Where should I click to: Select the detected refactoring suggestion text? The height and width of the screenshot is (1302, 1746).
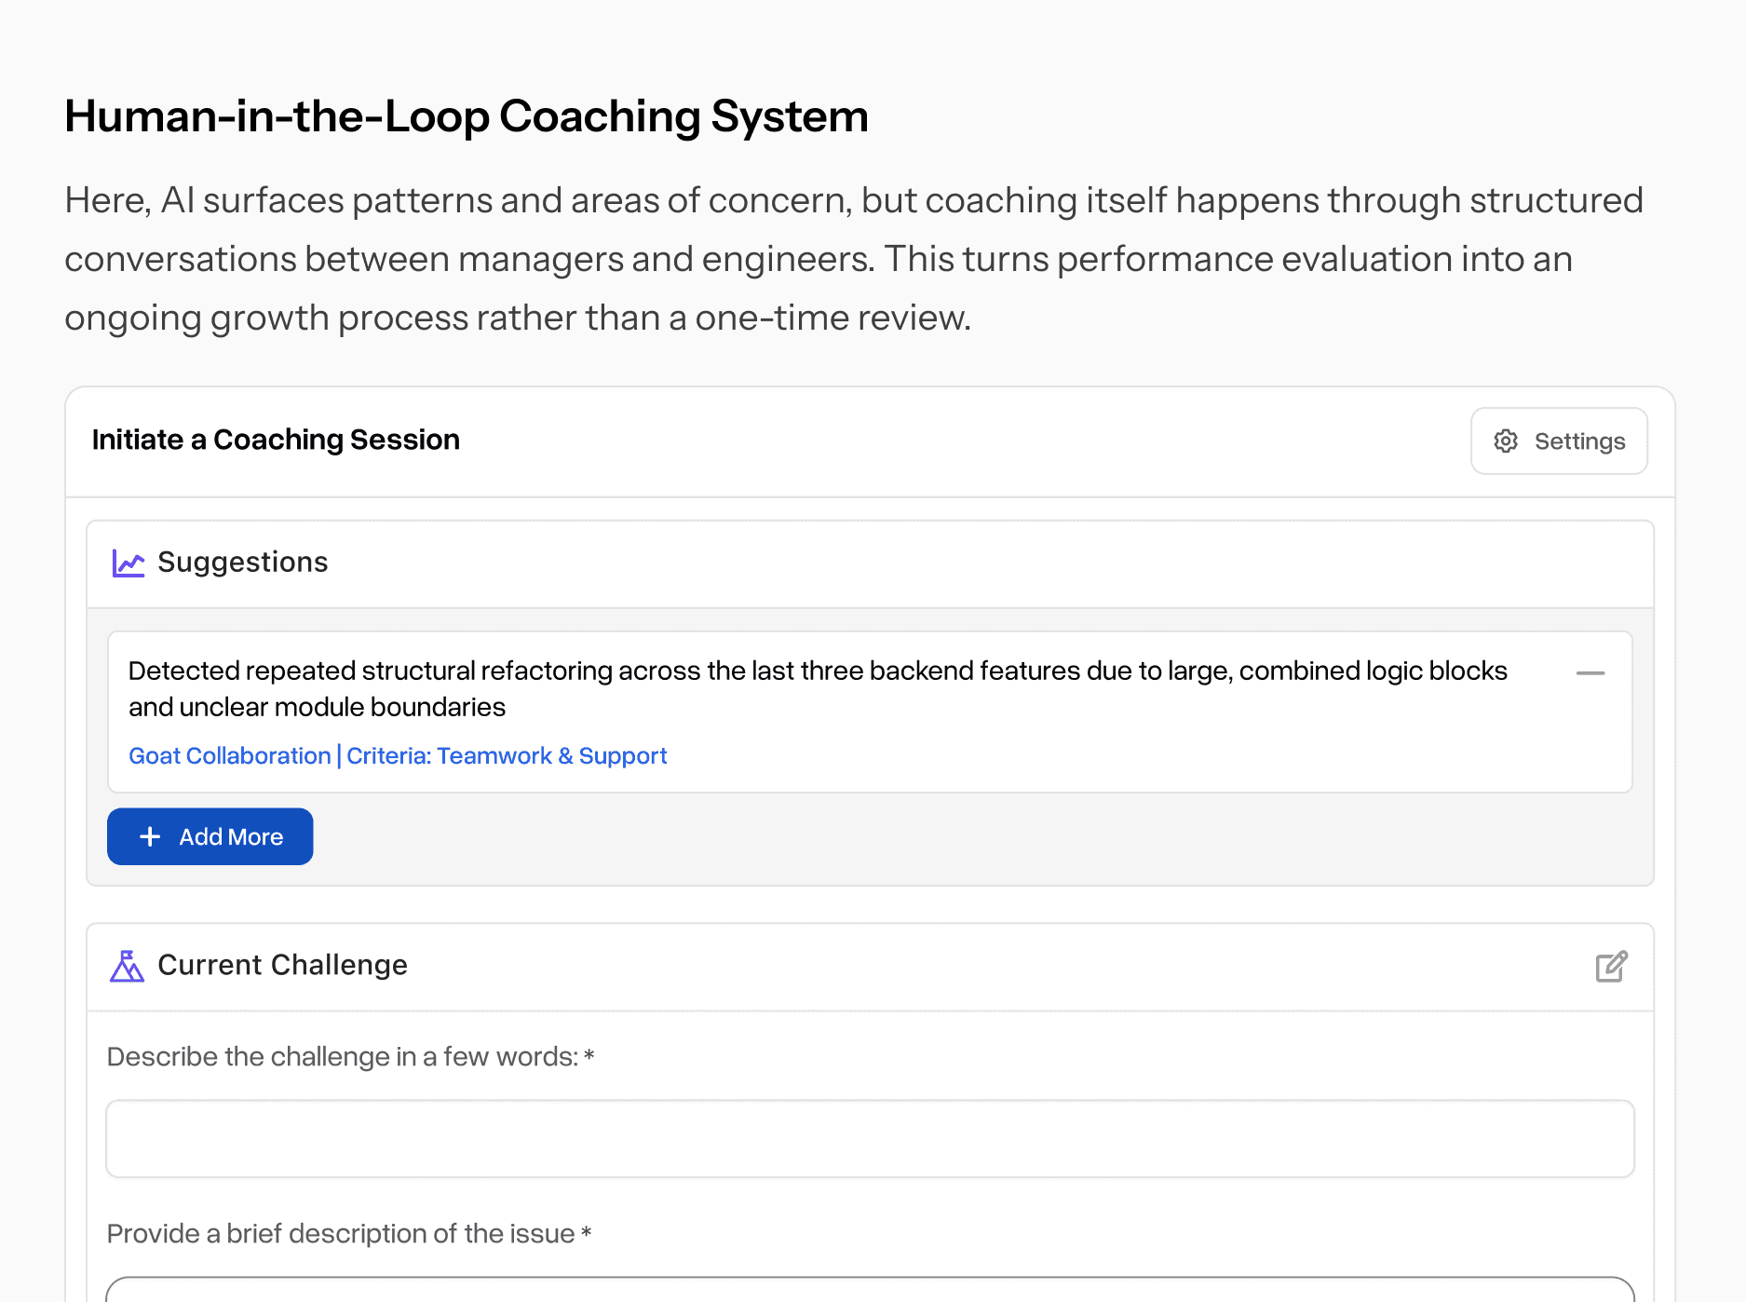click(x=818, y=688)
